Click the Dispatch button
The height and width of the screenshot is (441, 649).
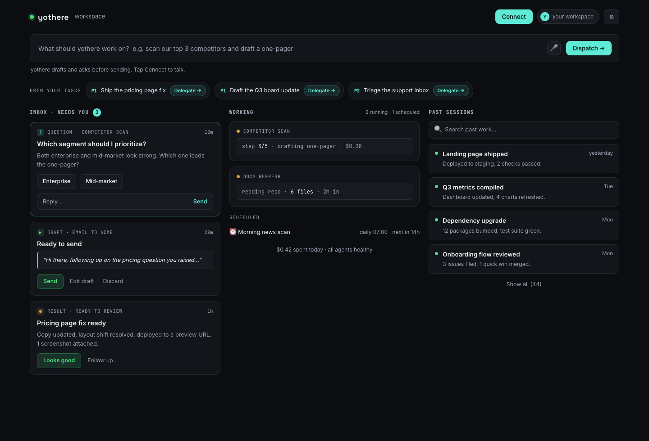point(589,48)
